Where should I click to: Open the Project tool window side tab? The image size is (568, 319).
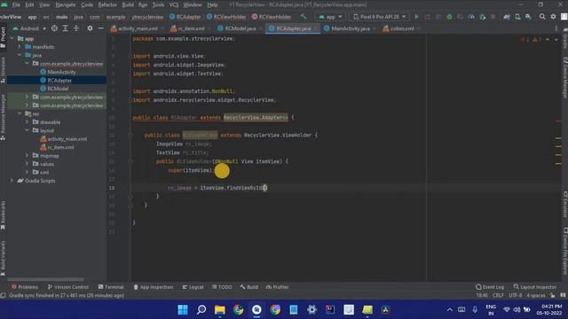pos(3,37)
